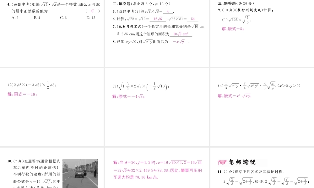Click the line "9.(10 分)(教材例题变式)计算:"
The width and height of the screenshot is (314, 188).
click(x=246, y=10)
